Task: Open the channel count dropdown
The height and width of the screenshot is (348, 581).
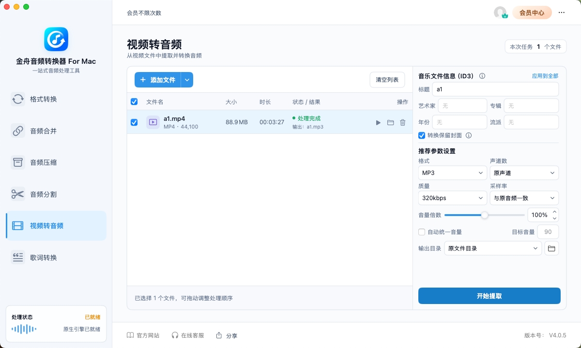Action: pos(524,173)
